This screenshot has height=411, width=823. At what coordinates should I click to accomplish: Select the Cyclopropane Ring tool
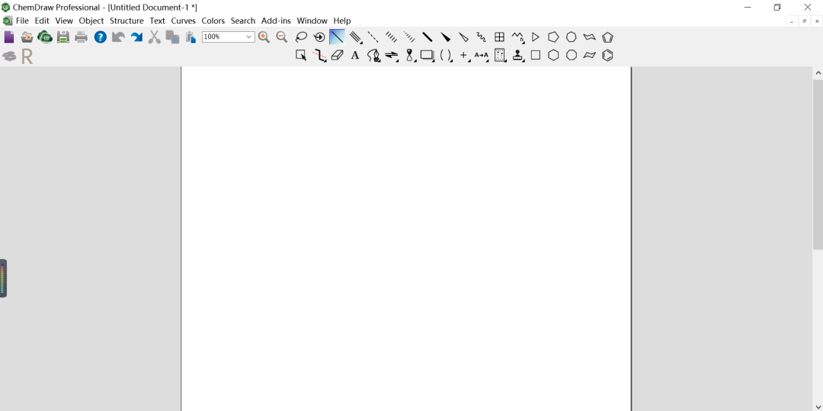(536, 37)
